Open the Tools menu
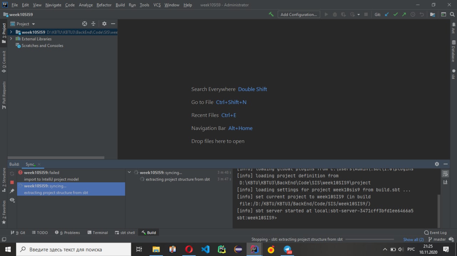 (145, 5)
